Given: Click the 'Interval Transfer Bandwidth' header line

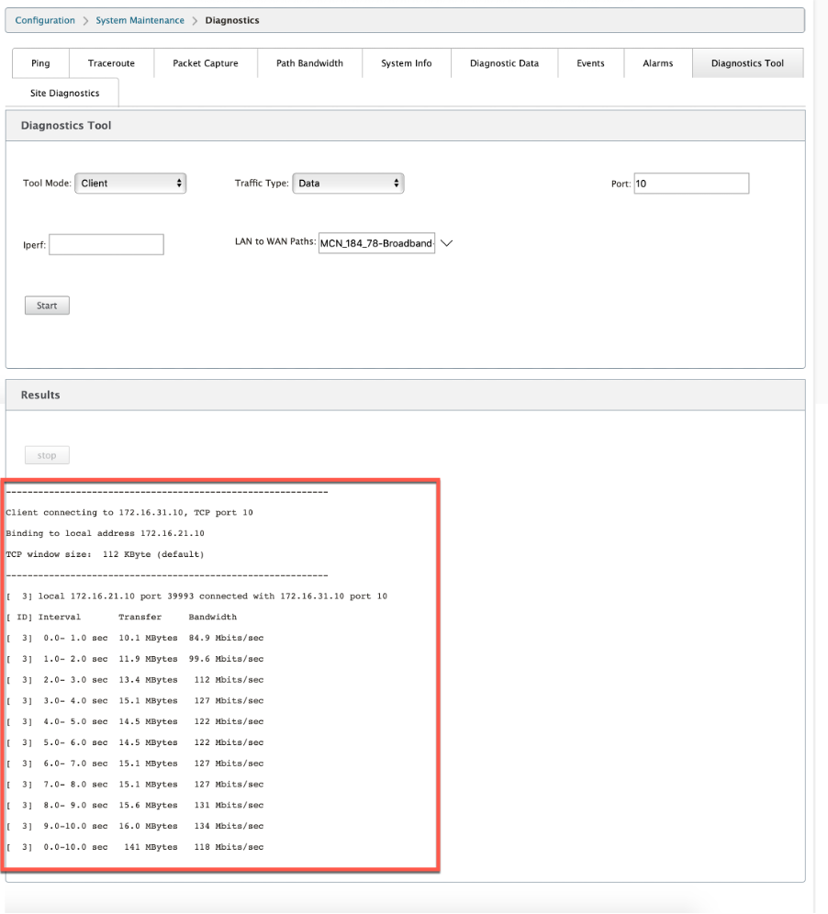Looking at the screenshot, I should (x=121, y=617).
